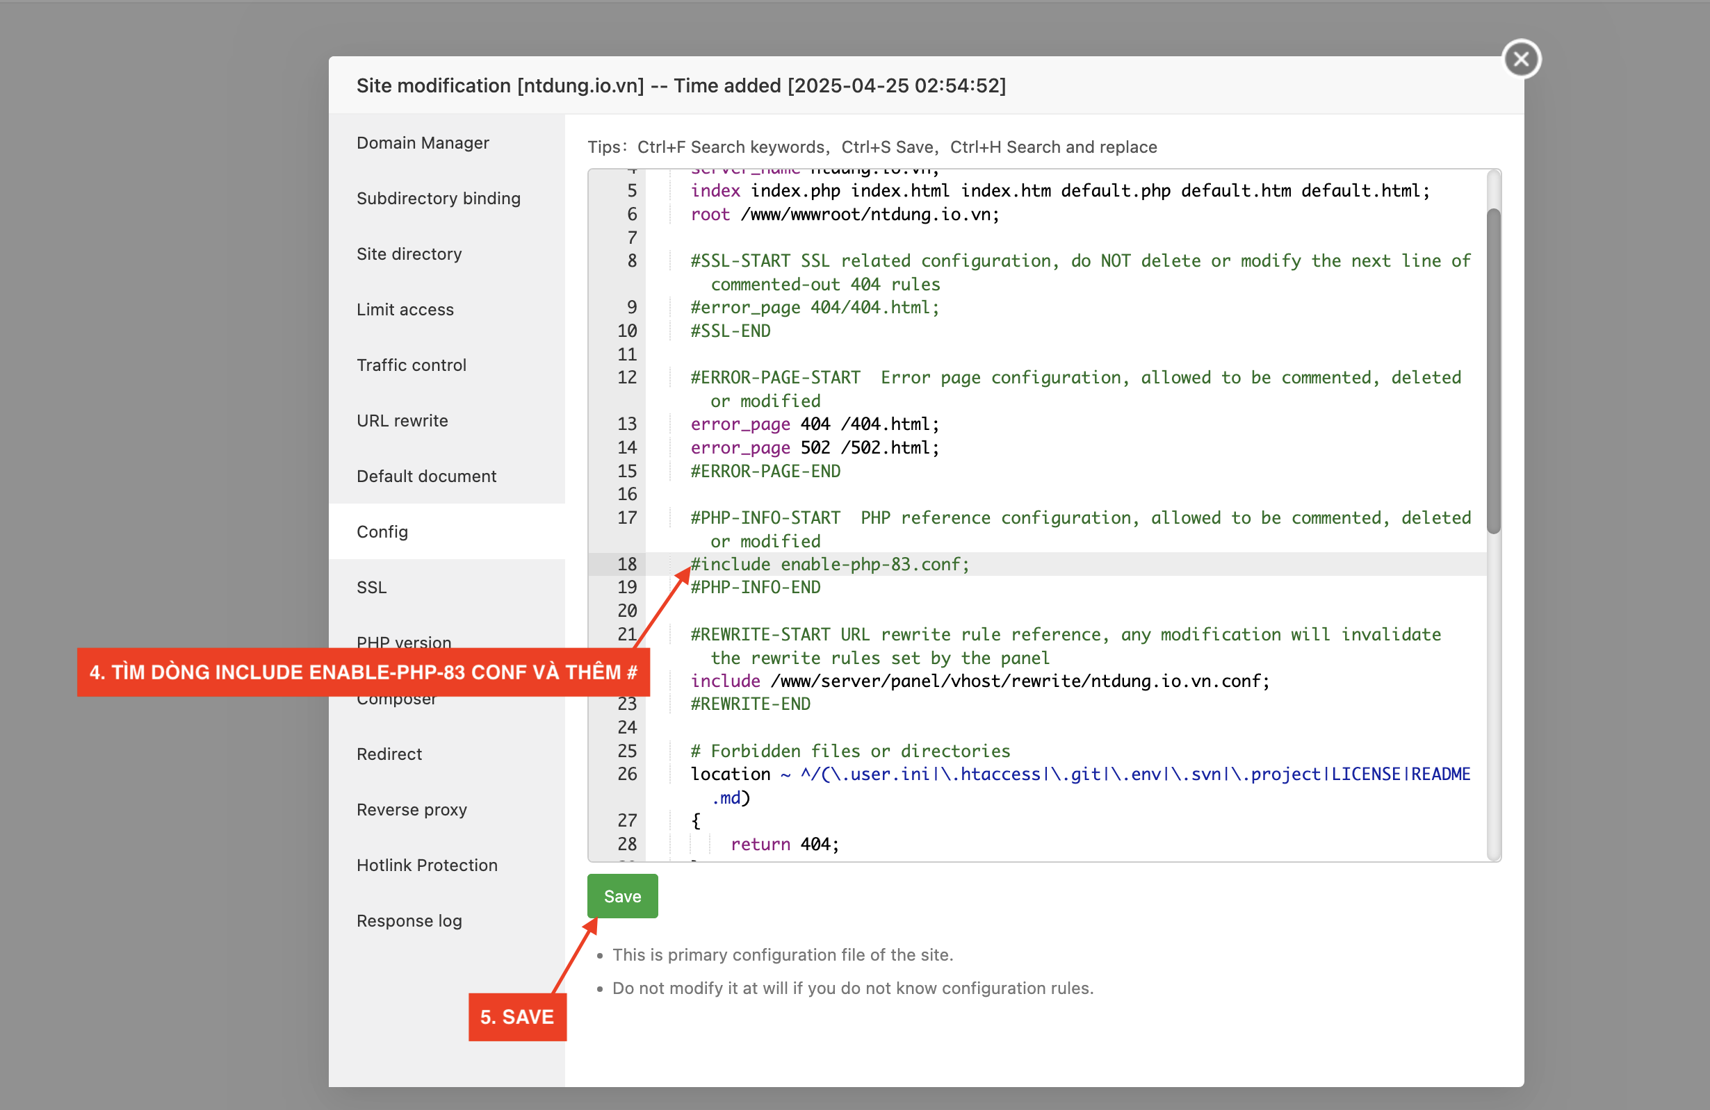
Task: Click the opening brace on line 27
Action: point(696,820)
